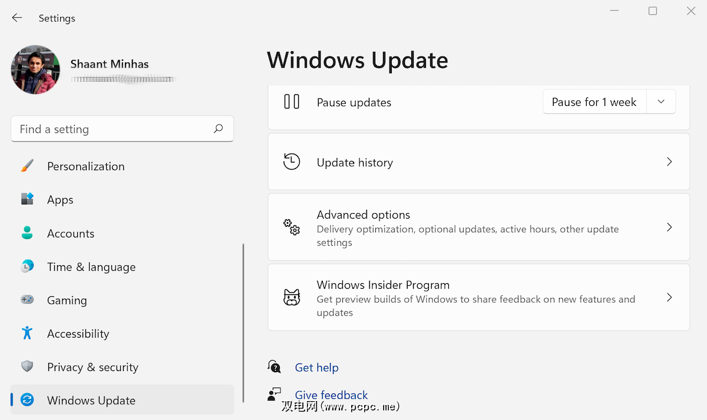Open Windows Insider Program chevron

[669, 298]
